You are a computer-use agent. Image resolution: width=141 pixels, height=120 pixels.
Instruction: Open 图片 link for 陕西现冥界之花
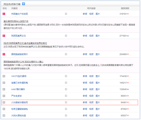point(98,36)
